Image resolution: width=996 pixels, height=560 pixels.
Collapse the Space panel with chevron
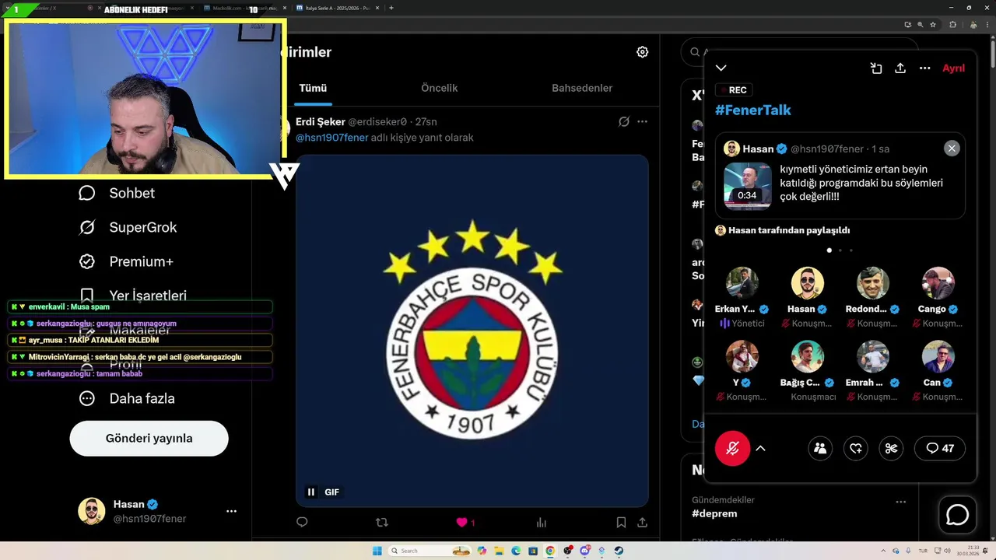click(x=721, y=68)
